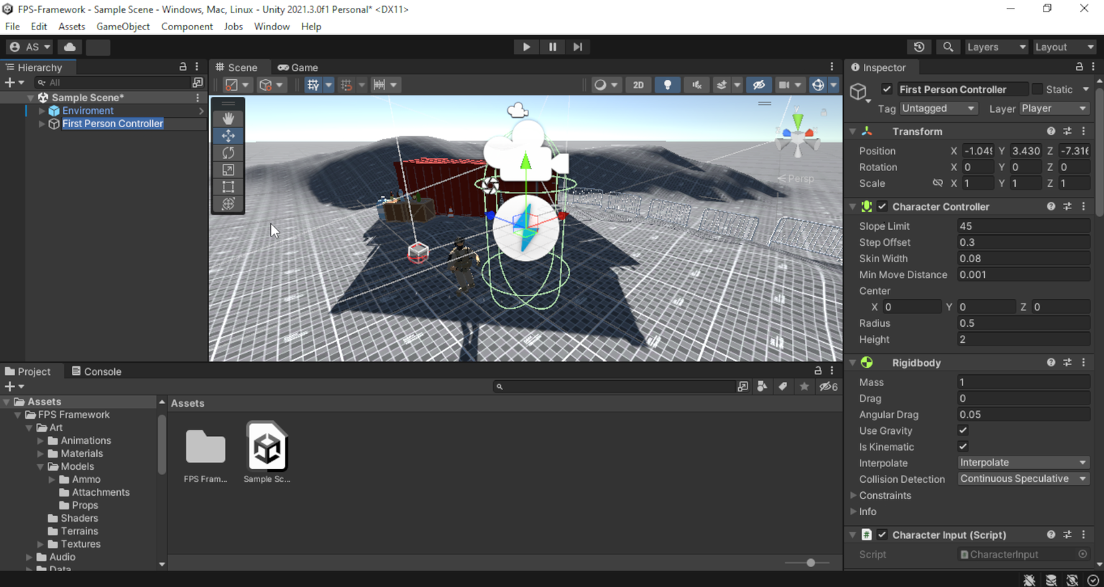The image size is (1104, 587).
Task: Open Character Controller presets icon
Action: click(1067, 206)
